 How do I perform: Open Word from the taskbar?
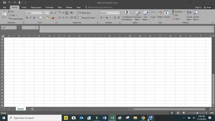pyautogui.click(x=104, y=118)
